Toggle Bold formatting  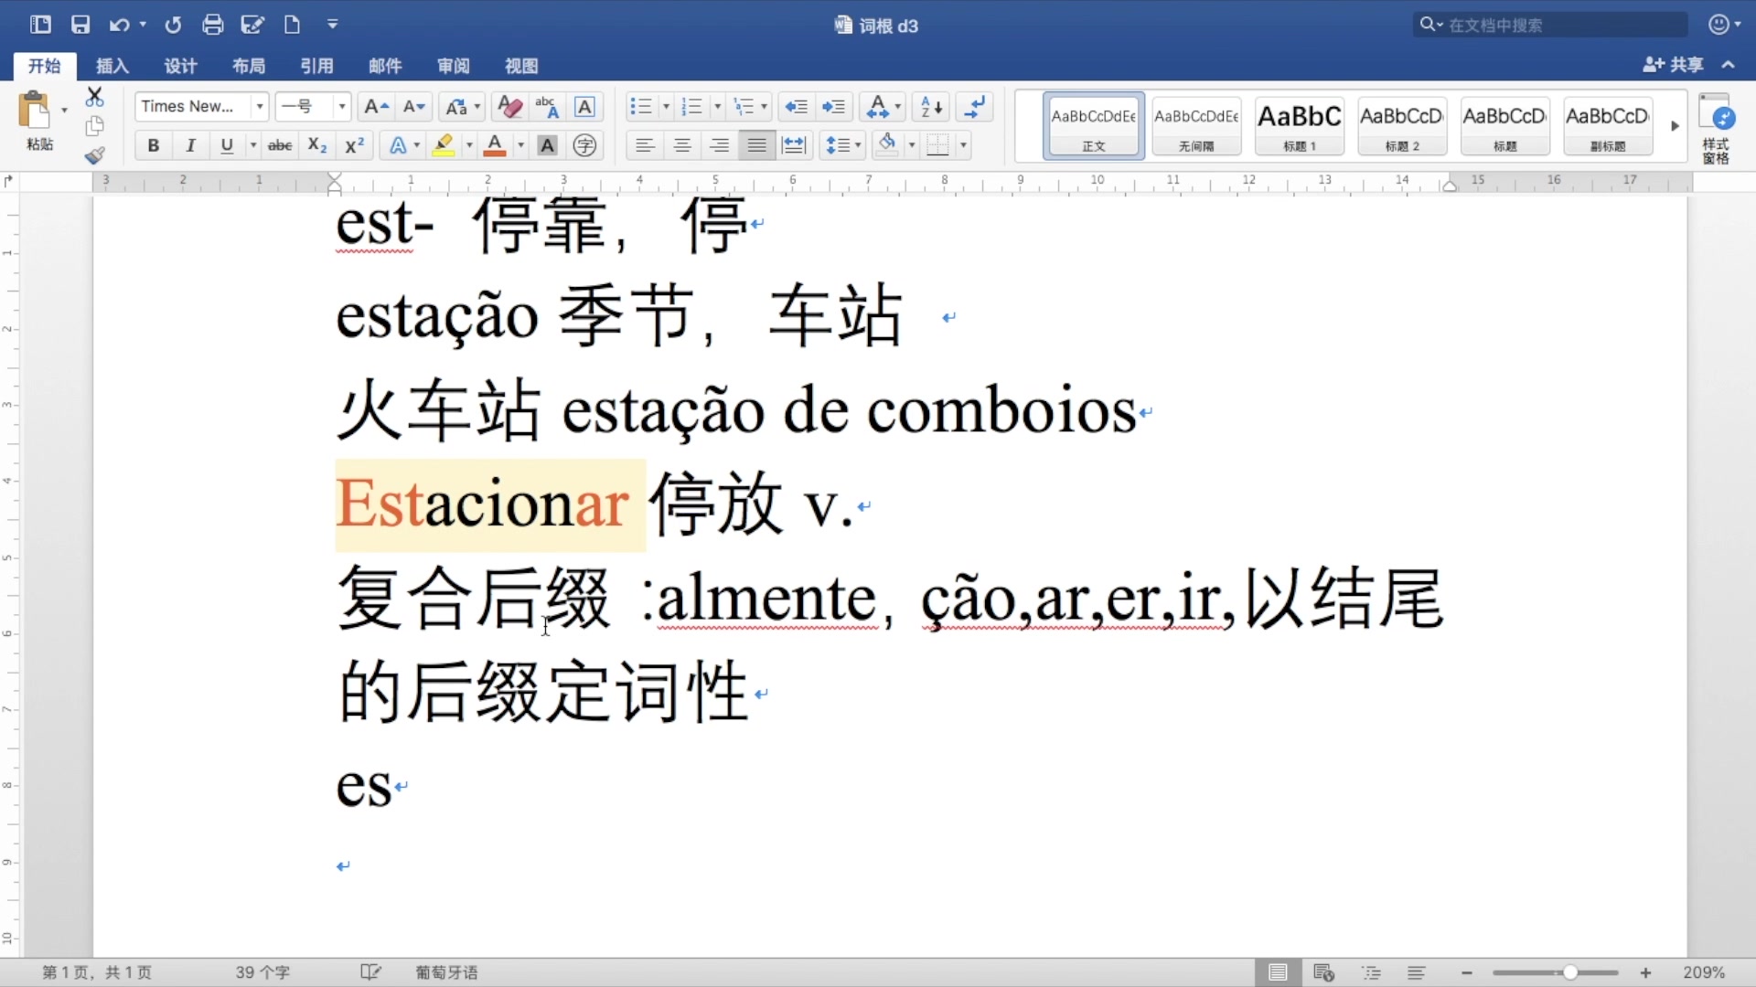[154, 145]
